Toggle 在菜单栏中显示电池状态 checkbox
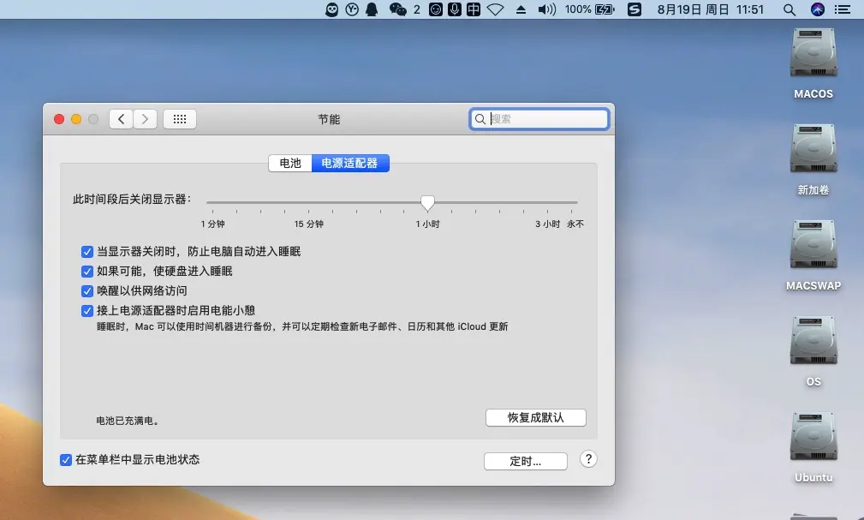This screenshot has height=520, width=864. tap(66, 460)
